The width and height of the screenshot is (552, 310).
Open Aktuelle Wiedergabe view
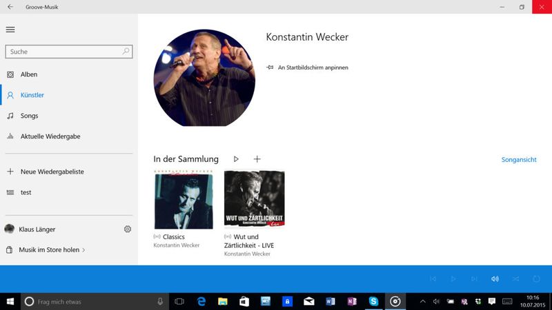pyautogui.click(x=50, y=136)
